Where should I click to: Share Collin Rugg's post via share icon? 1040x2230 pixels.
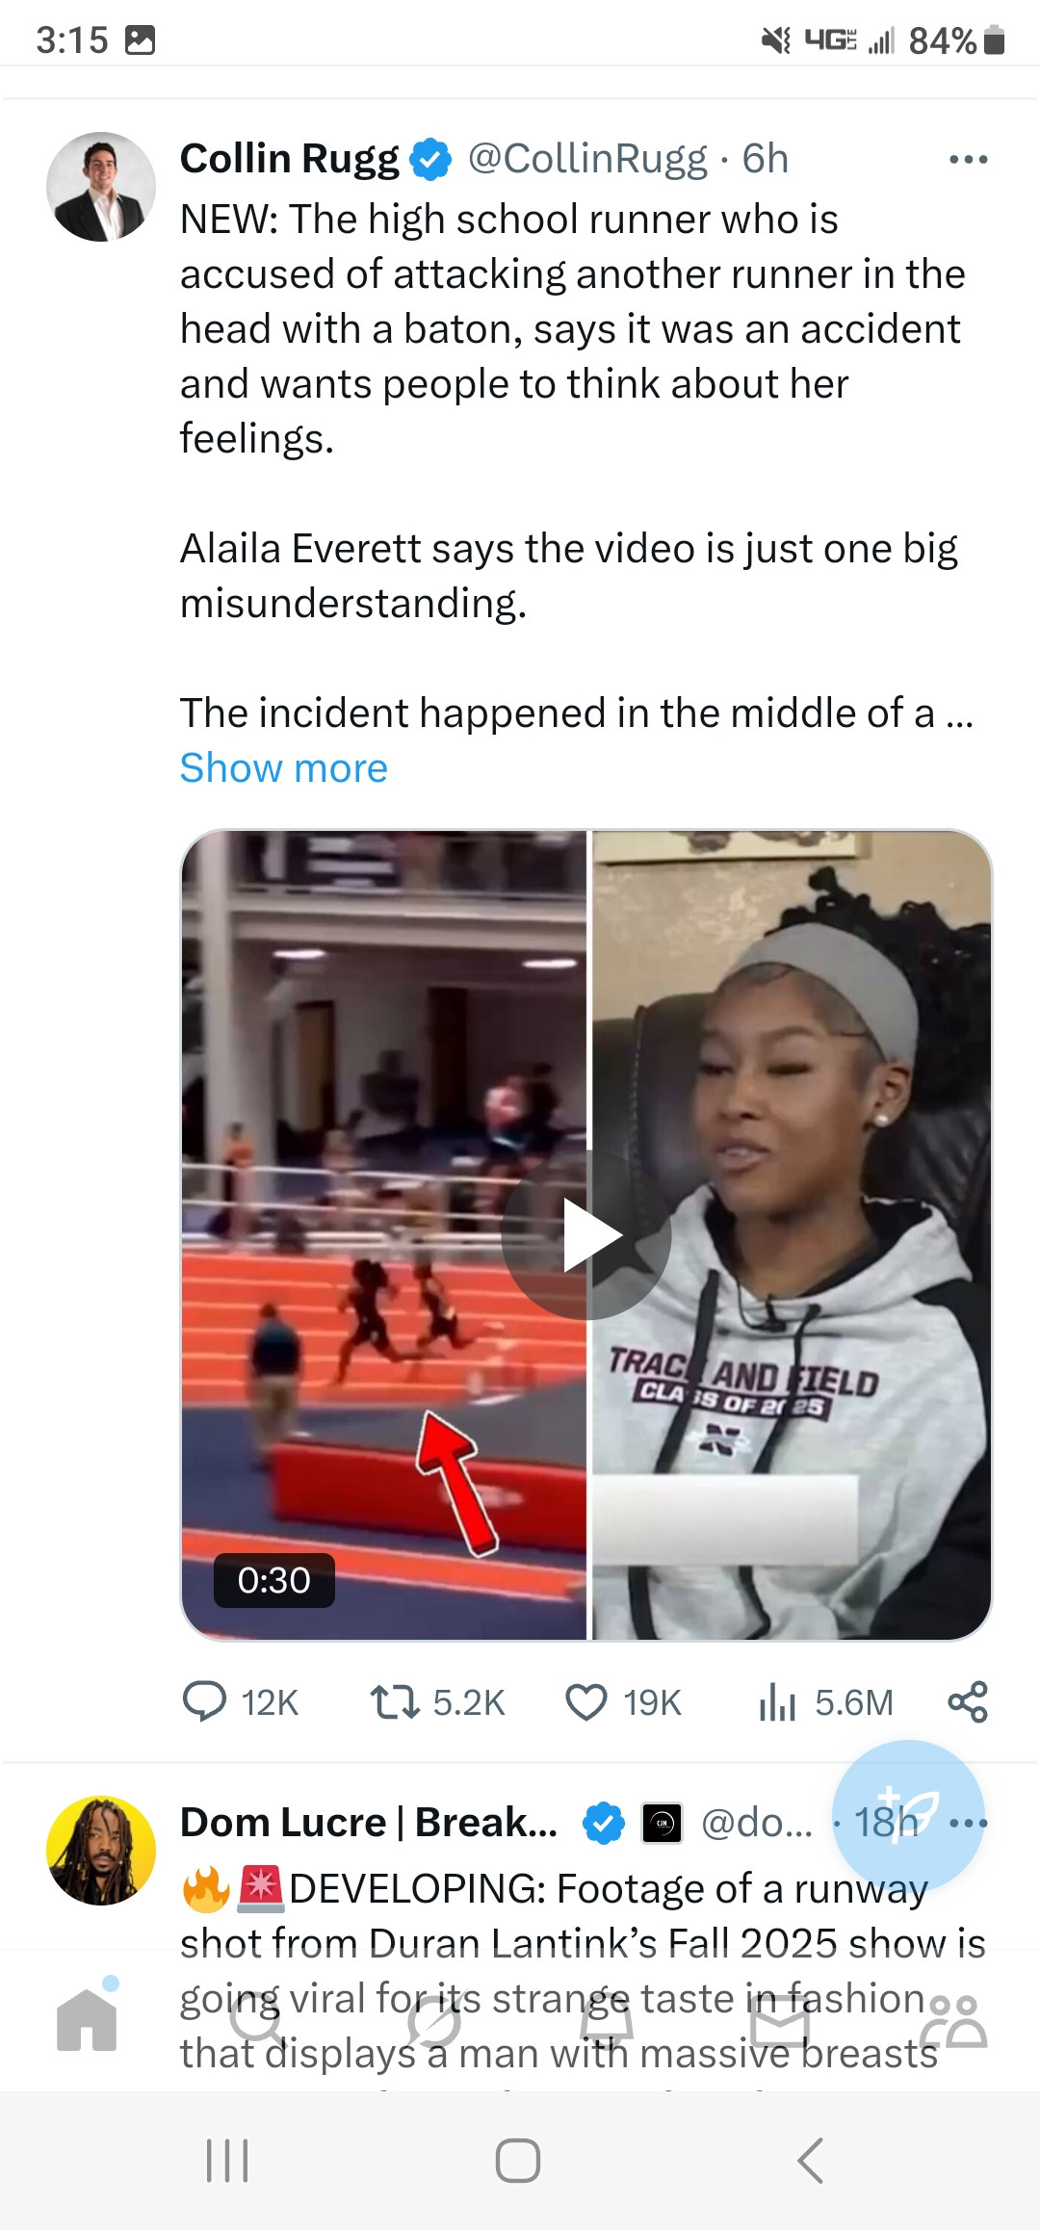pyautogui.click(x=968, y=1702)
